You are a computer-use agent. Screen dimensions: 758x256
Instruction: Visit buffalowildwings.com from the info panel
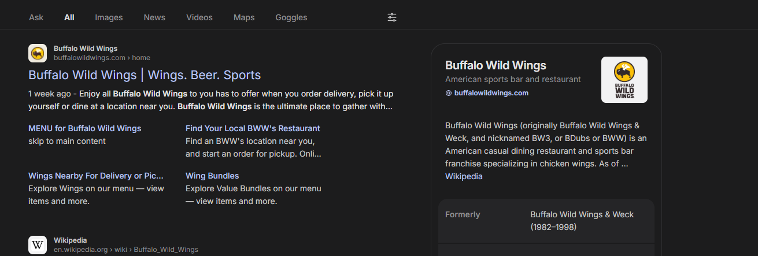point(491,93)
